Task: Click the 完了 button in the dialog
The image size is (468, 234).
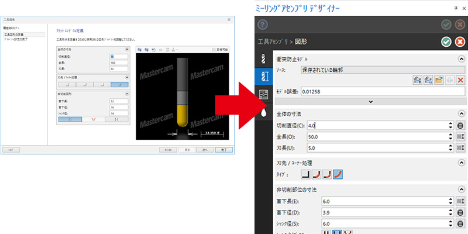Action: [223, 150]
